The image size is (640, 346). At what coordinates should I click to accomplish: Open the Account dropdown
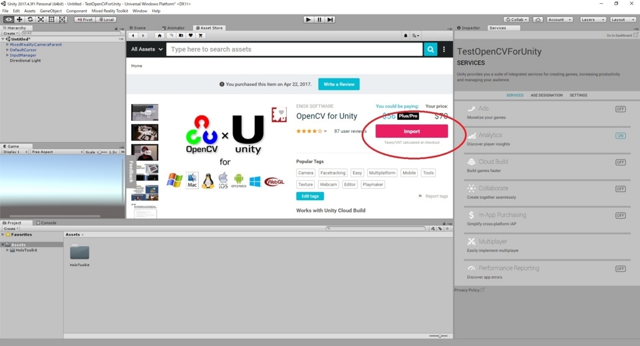(559, 19)
